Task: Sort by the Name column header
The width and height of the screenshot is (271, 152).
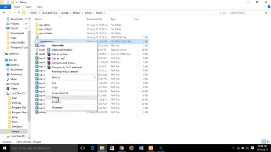Action: point(39,19)
